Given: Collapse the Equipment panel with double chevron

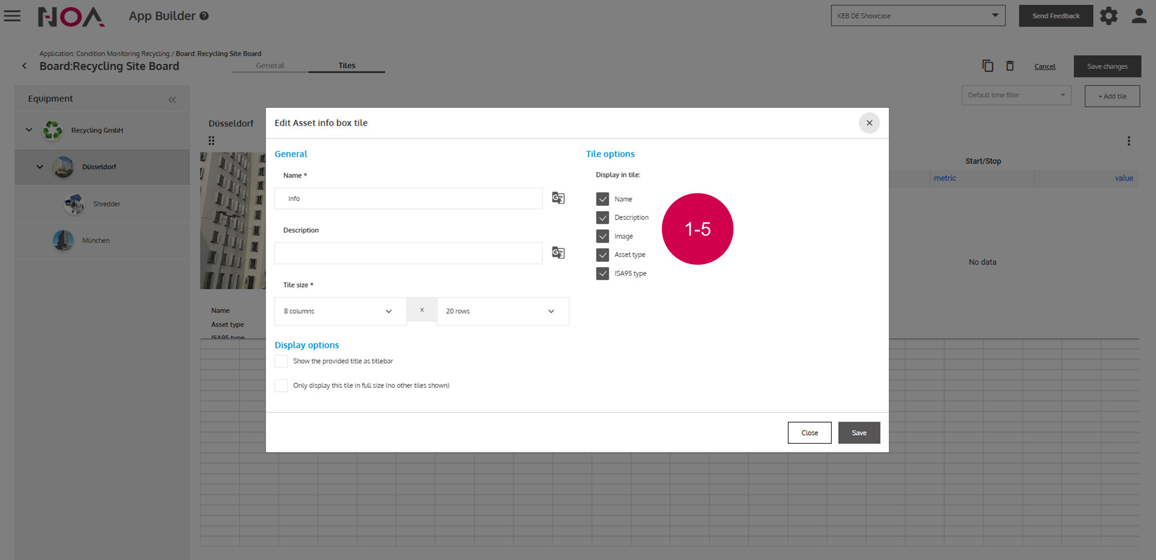Looking at the screenshot, I should pyautogui.click(x=172, y=99).
